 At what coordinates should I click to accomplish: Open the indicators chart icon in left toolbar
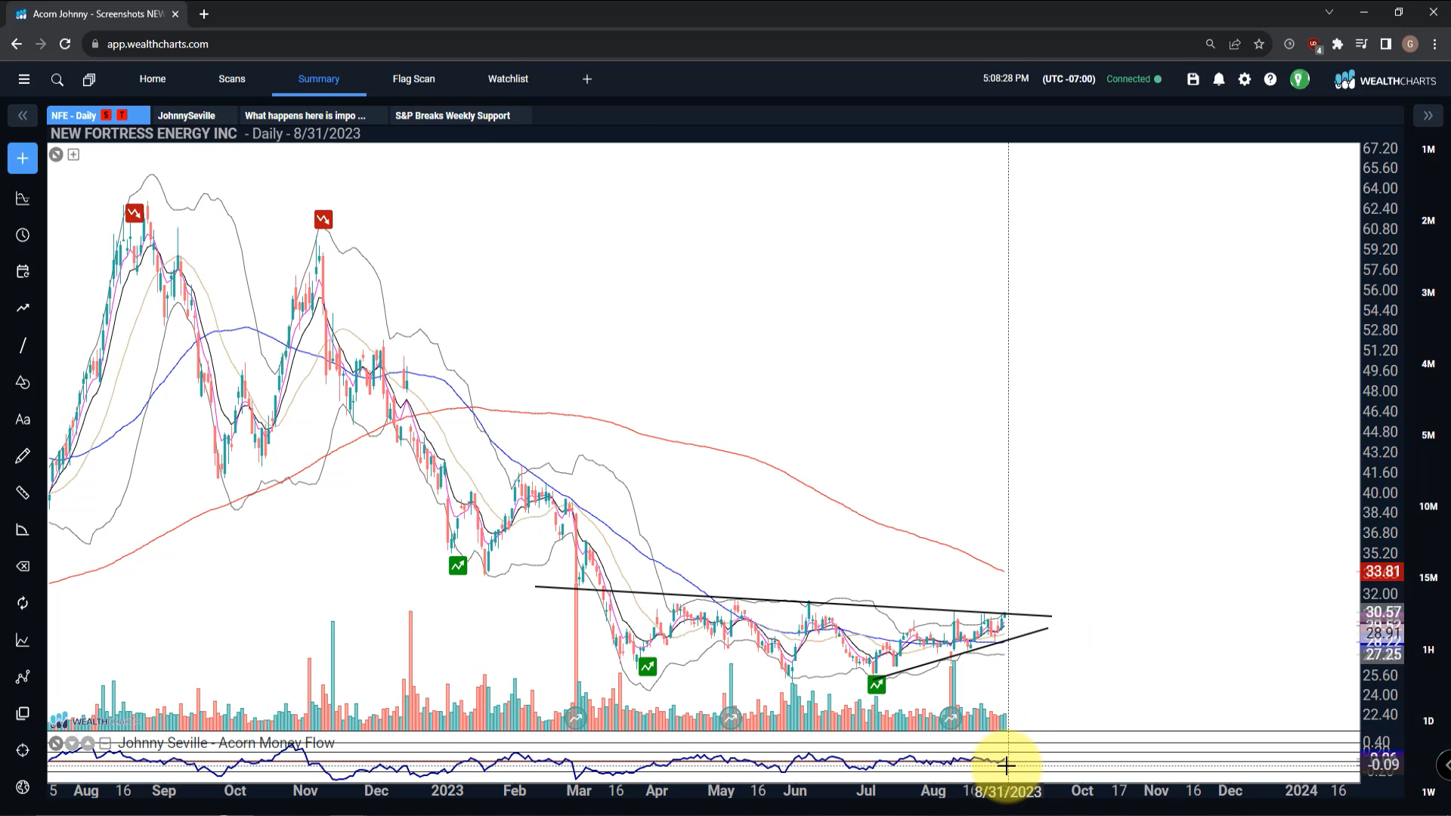(x=23, y=199)
